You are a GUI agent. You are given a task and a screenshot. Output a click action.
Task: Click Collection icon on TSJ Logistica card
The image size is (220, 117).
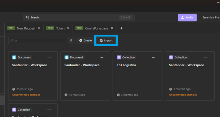coord(119,57)
